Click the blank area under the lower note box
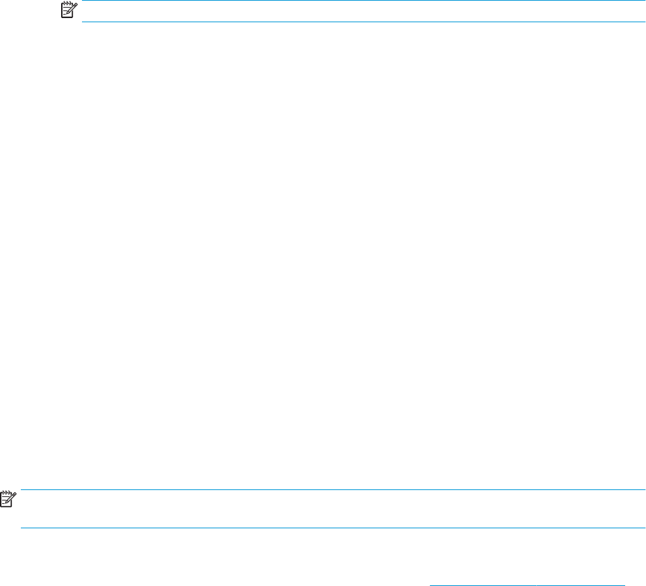Image resolution: width=646 pixels, height=586 pixels. (323, 555)
